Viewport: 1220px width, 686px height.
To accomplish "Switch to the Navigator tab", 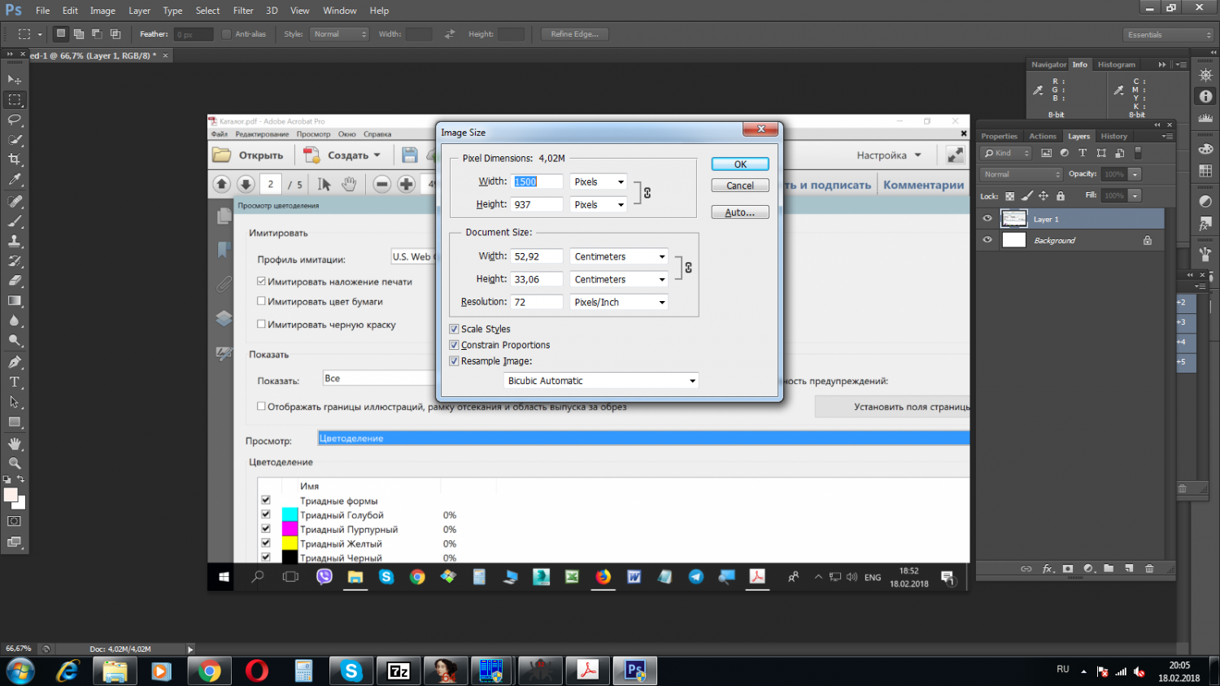I will coord(1048,64).
